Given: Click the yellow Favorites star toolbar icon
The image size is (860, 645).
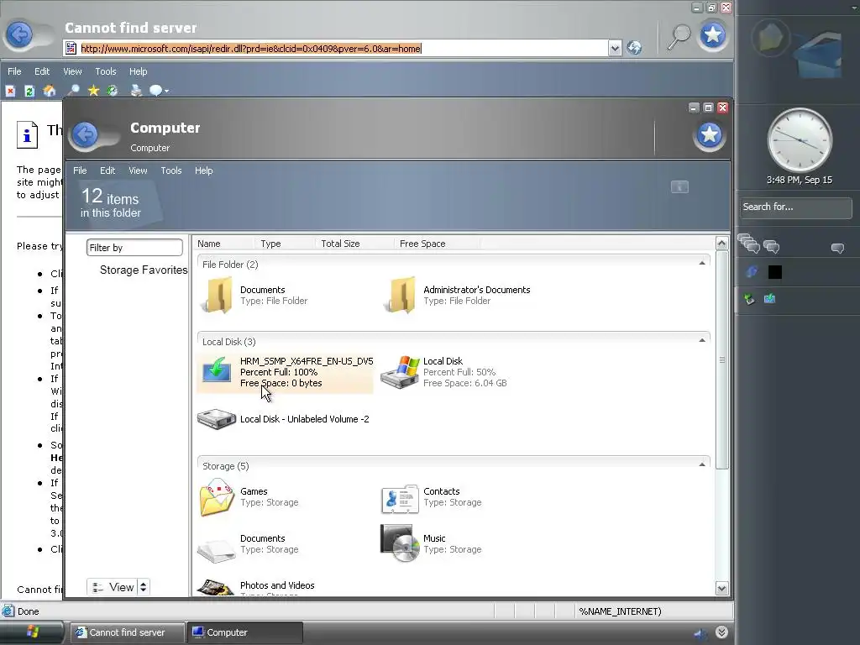Looking at the screenshot, I should [x=94, y=91].
